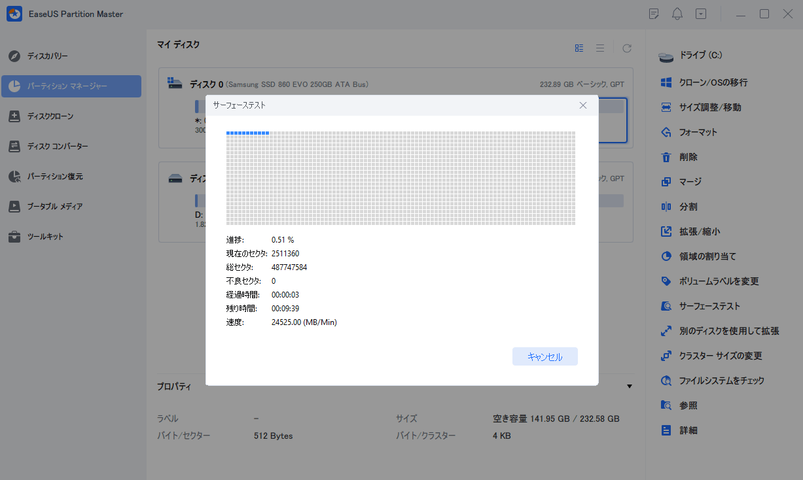Choose 参照 action label
Screen dimensions: 803x480
point(688,405)
